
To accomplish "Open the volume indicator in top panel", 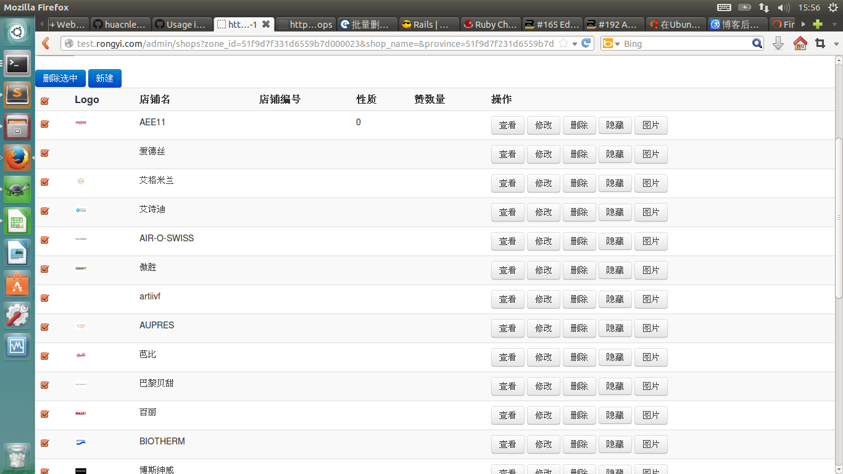I will [784, 7].
